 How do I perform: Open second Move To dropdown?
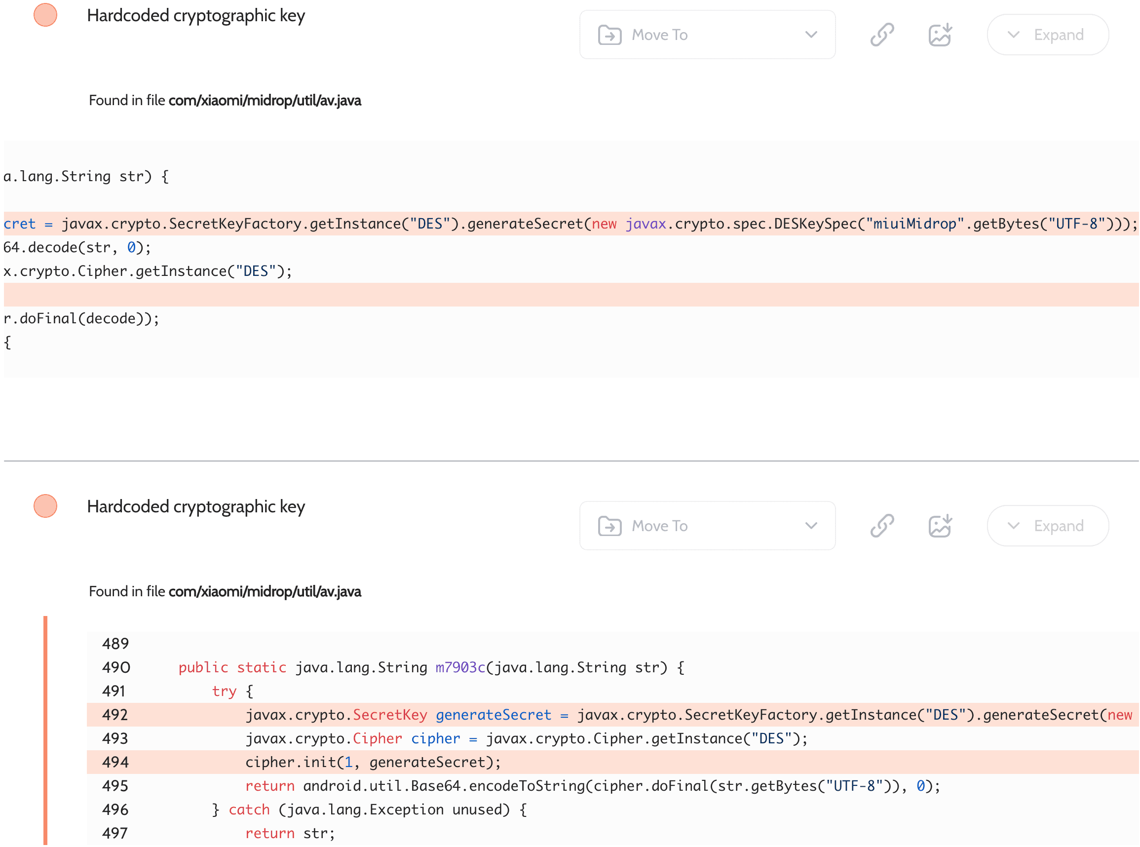(x=707, y=526)
